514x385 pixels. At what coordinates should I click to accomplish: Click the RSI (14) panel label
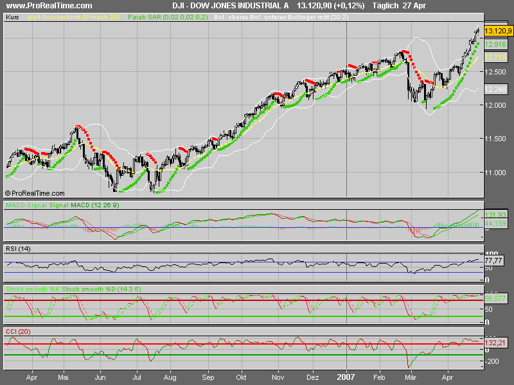19,249
